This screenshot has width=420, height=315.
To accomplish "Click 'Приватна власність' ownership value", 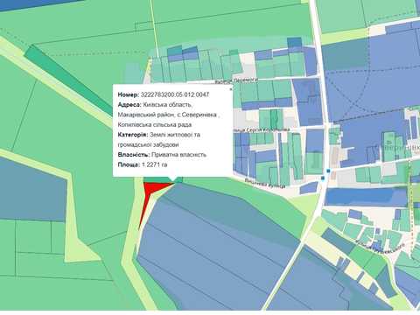I will click(x=179, y=155).
